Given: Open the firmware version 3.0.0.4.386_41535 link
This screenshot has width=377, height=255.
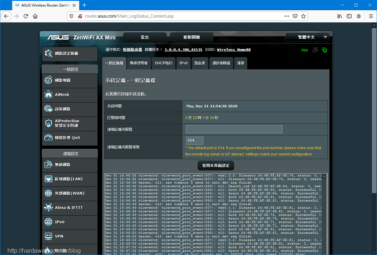Looking at the screenshot, I should click(183, 50).
